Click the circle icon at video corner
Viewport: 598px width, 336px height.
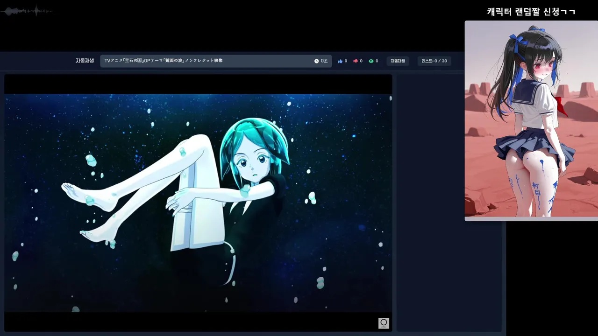click(384, 323)
